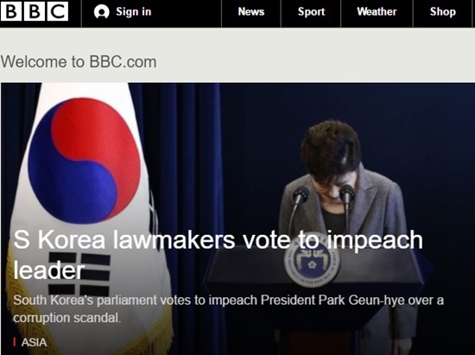Open the S Korea impeachment headline story

pos(218,255)
